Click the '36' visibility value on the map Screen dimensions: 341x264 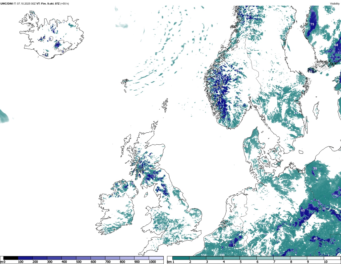coord(324,209)
